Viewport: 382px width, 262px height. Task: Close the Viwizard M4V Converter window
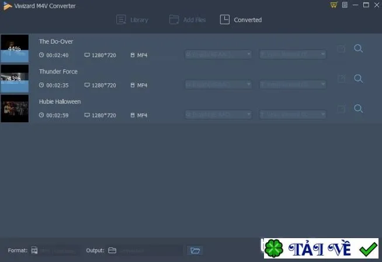coord(377,5)
